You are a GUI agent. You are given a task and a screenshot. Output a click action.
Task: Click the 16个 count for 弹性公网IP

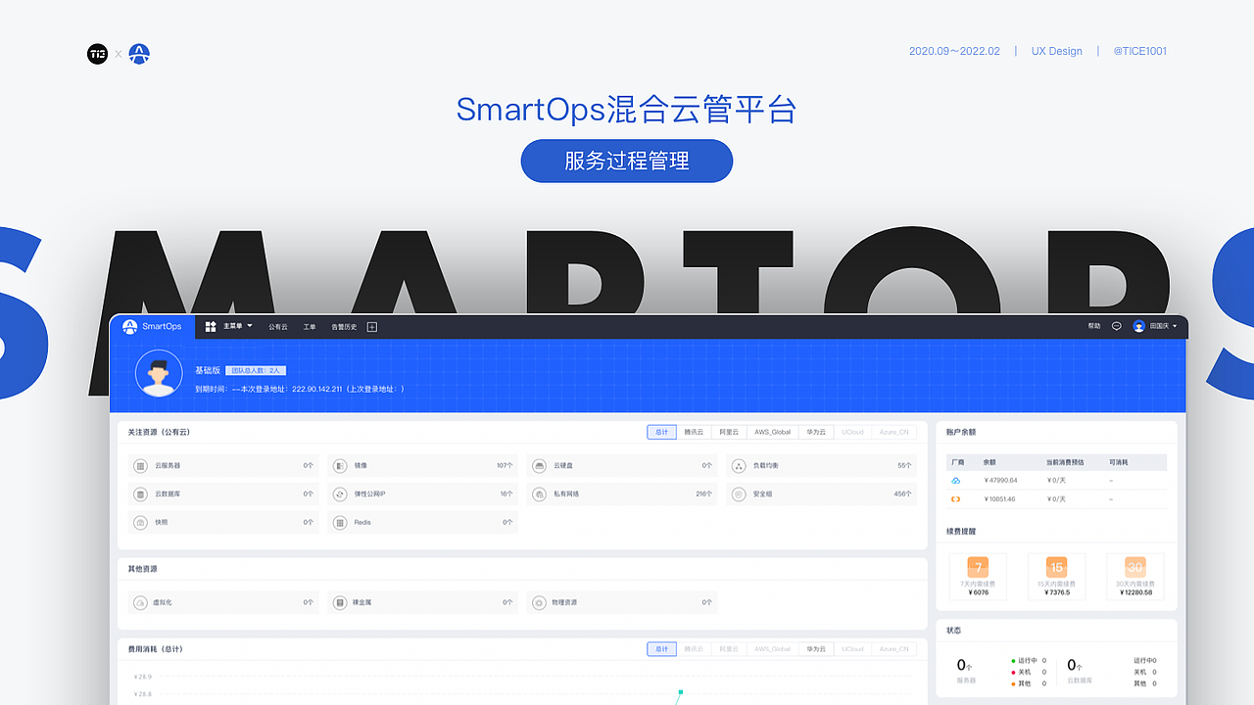click(x=506, y=494)
